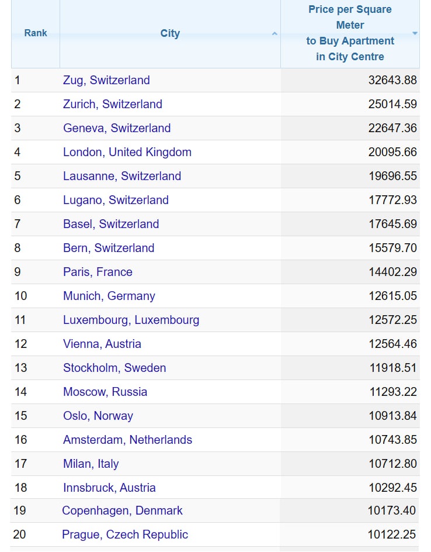431x552 pixels.
Task: Select Luxembourg, Luxembourg city link
Action: click(x=131, y=320)
